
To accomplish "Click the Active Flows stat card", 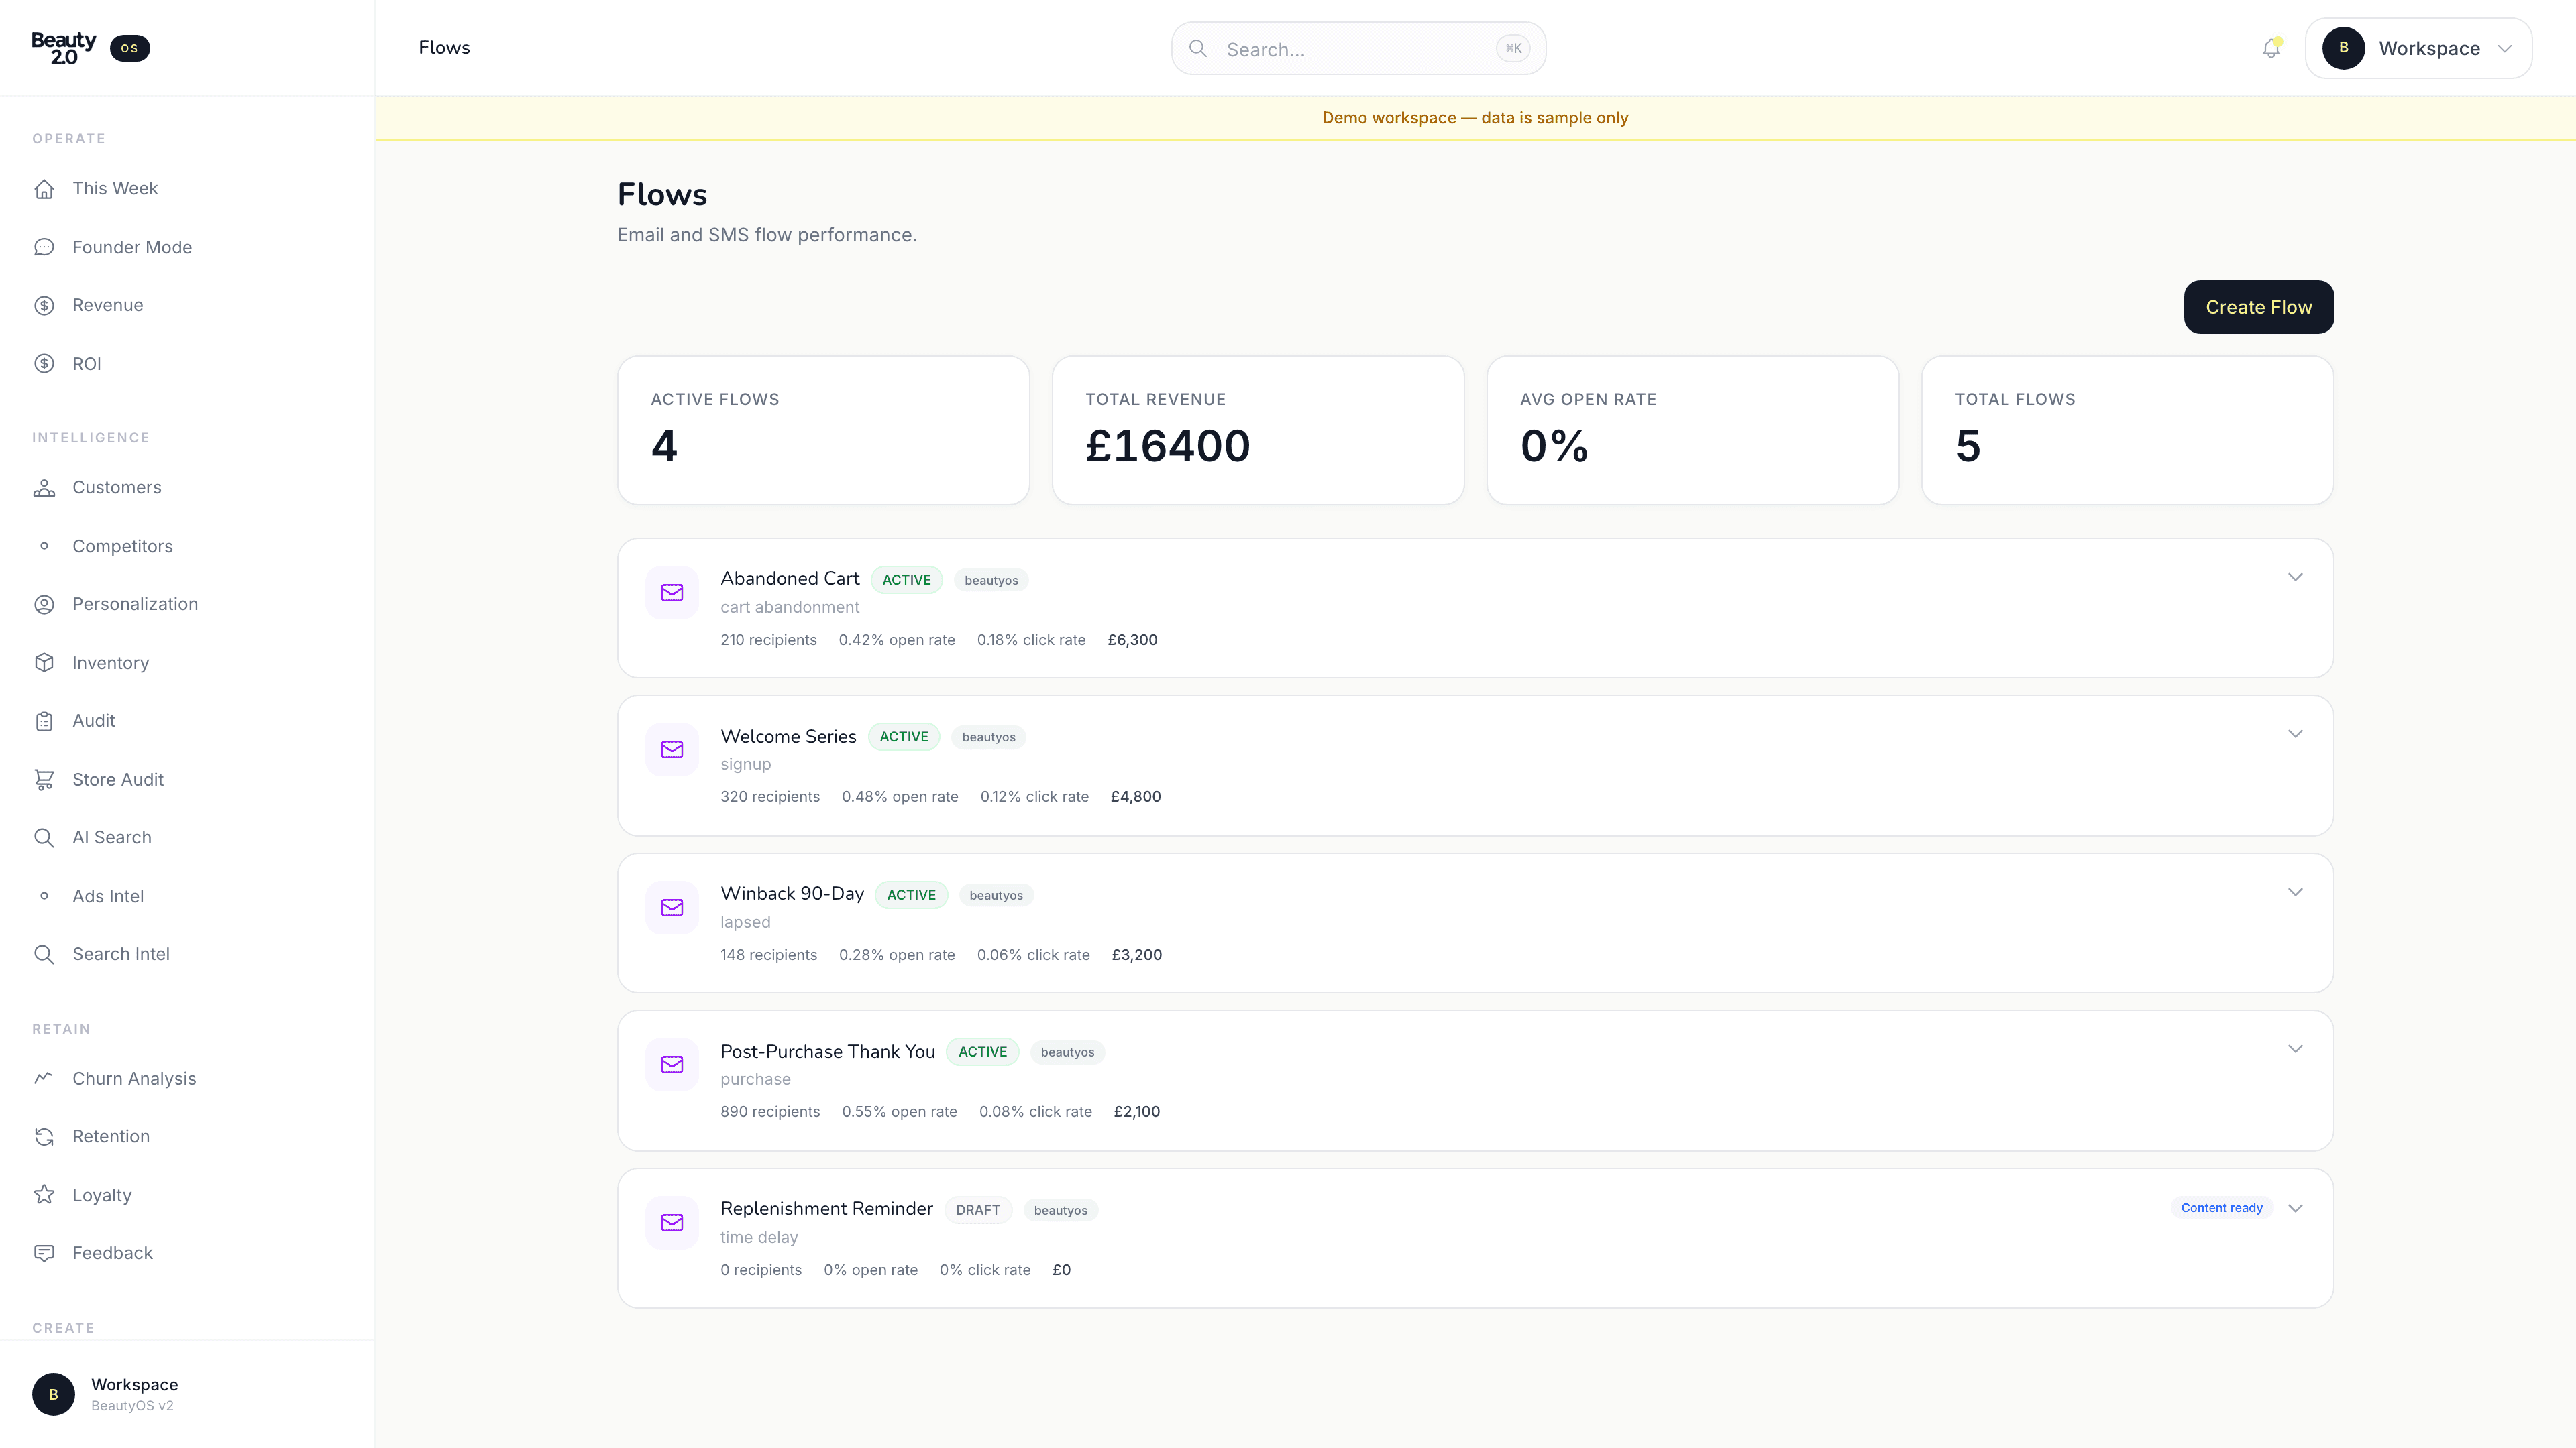I will click(x=823, y=430).
